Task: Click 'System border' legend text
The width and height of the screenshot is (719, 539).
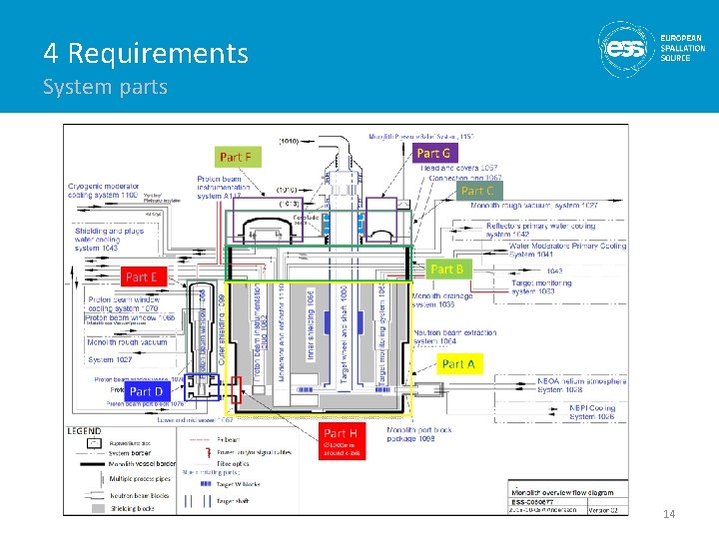Action: [x=130, y=453]
